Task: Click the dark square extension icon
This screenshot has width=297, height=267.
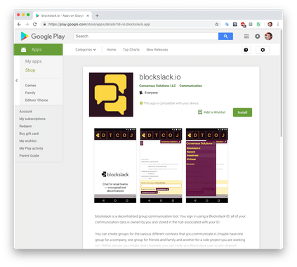Action: 235,24
